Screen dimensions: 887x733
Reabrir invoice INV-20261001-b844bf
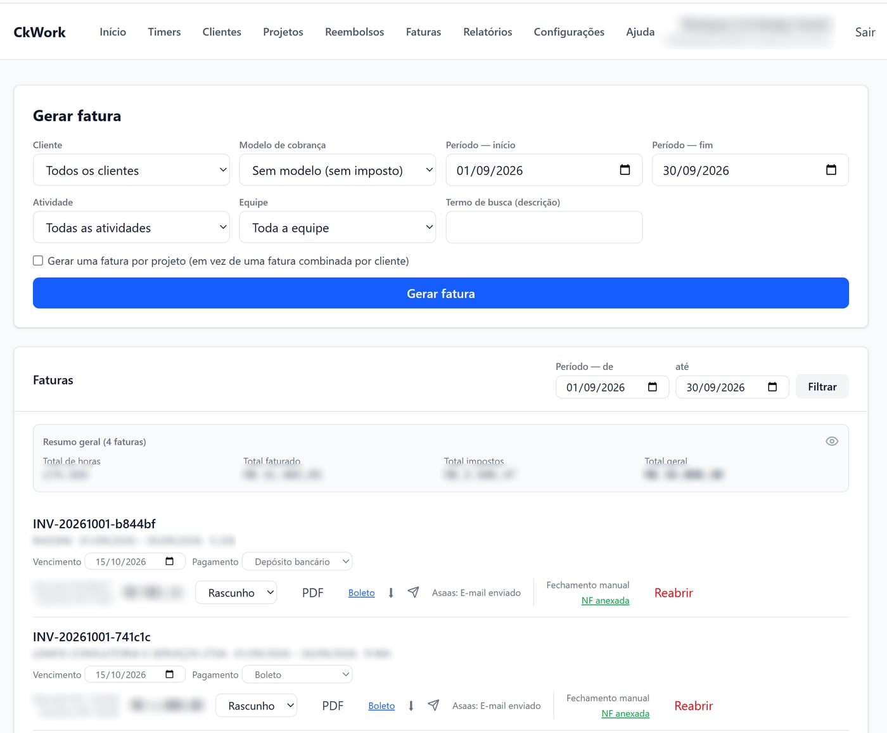(673, 593)
